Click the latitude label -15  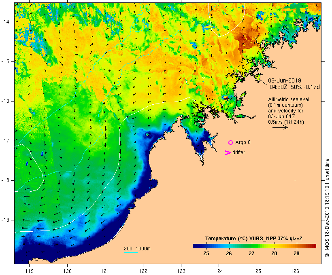point(5,61)
